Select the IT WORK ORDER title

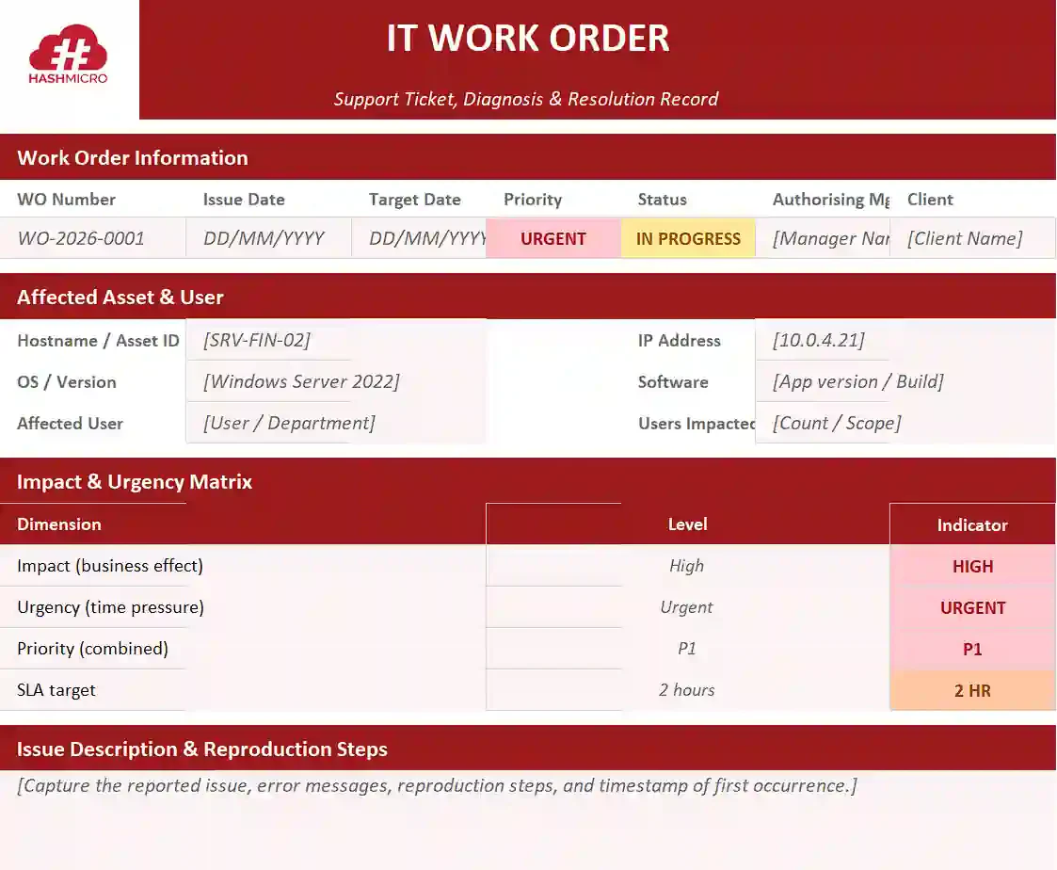[x=528, y=39]
